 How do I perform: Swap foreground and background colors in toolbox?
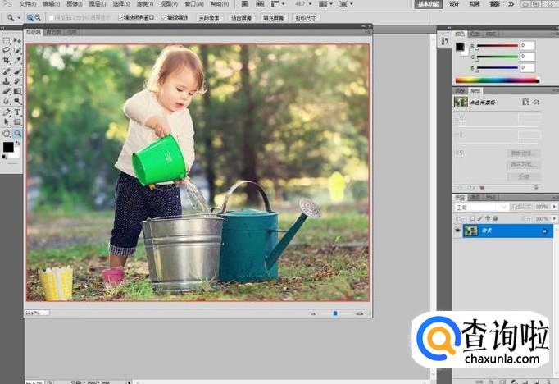17,144
